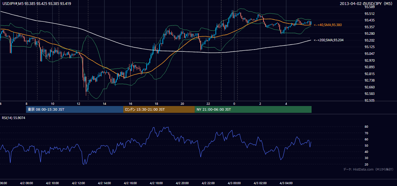Click the 4/2 20:00 time axis label
This screenshot has height=186, width=397.
[182, 183]
